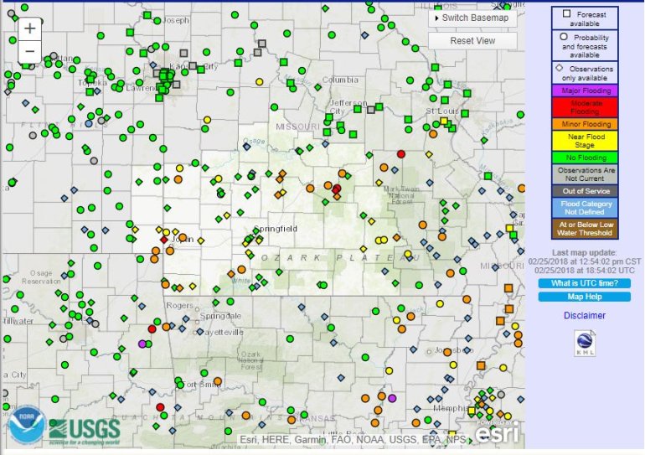Click the NOAA logo
The width and height of the screenshot is (645, 455).
tap(26, 426)
